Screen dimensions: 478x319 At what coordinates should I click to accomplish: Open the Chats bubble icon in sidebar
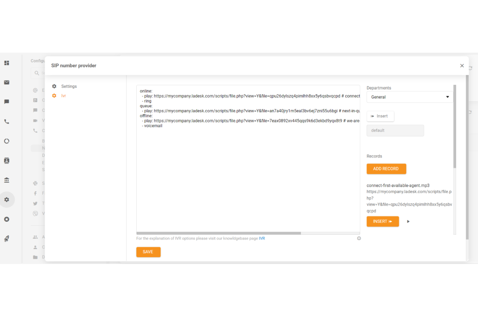pyautogui.click(x=6, y=102)
